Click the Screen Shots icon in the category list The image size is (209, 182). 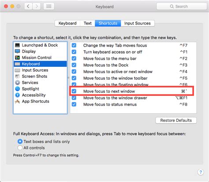17,76
